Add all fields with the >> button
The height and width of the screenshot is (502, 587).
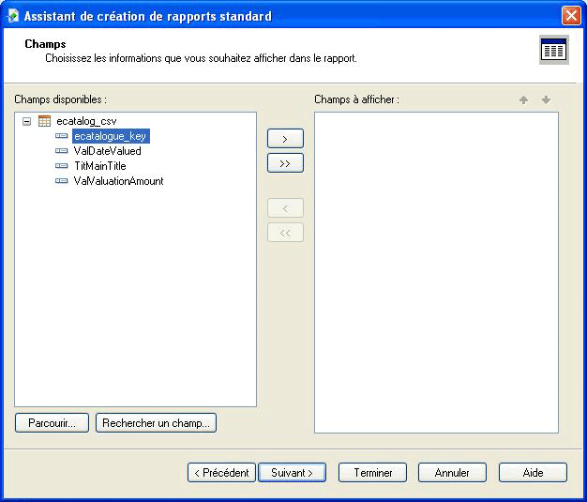[x=285, y=163]
